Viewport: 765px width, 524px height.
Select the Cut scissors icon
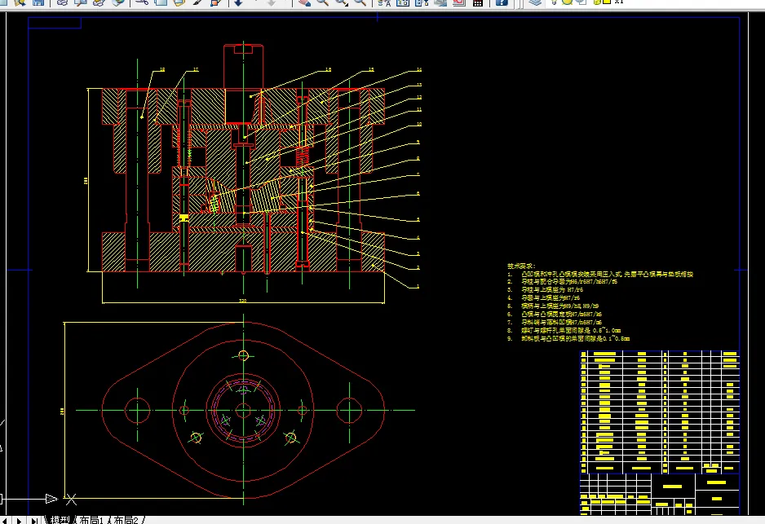(x=142, y=2)
